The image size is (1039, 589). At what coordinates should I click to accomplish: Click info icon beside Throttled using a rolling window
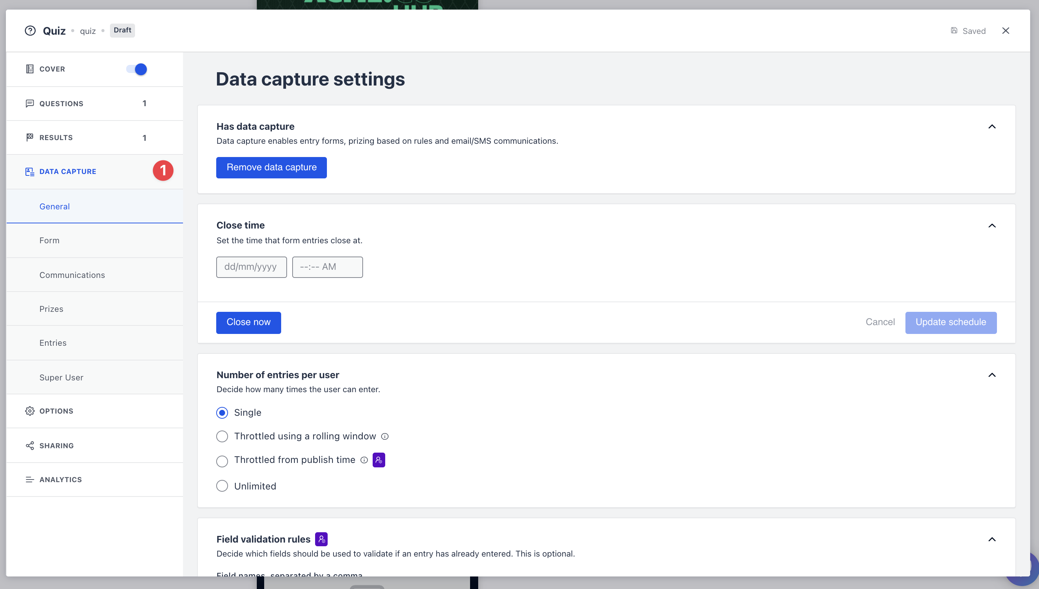point(385,436)
